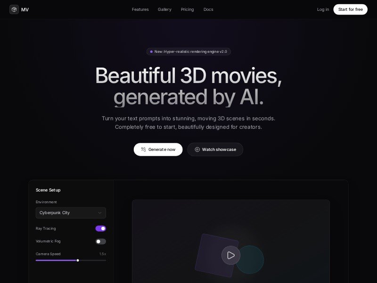Click the Watch showcase button

pos(215,150)
